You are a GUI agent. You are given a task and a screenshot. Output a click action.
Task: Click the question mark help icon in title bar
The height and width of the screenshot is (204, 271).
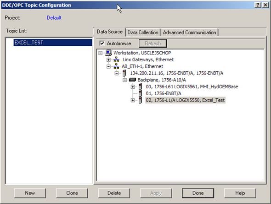[258, 5]
